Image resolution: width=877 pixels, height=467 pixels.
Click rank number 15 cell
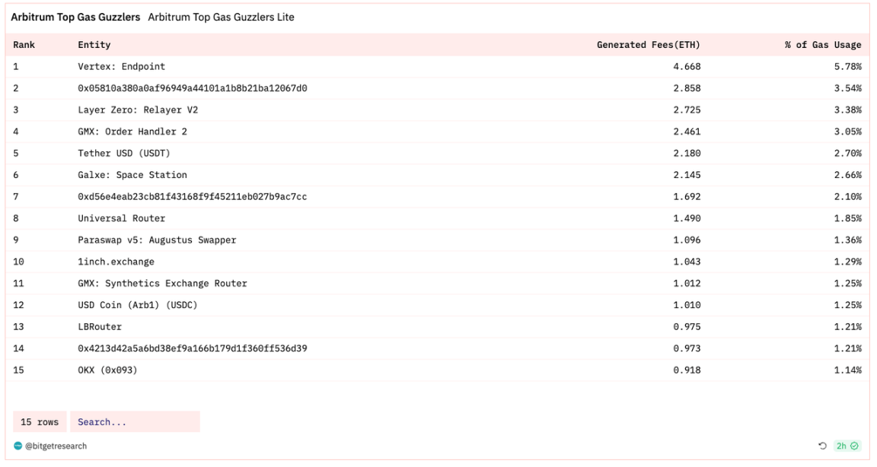click(x=18, y=370)
